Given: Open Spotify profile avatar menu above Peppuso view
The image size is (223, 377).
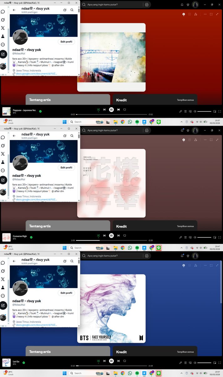Looking at the screenshot, I should [x=195, y=5].
